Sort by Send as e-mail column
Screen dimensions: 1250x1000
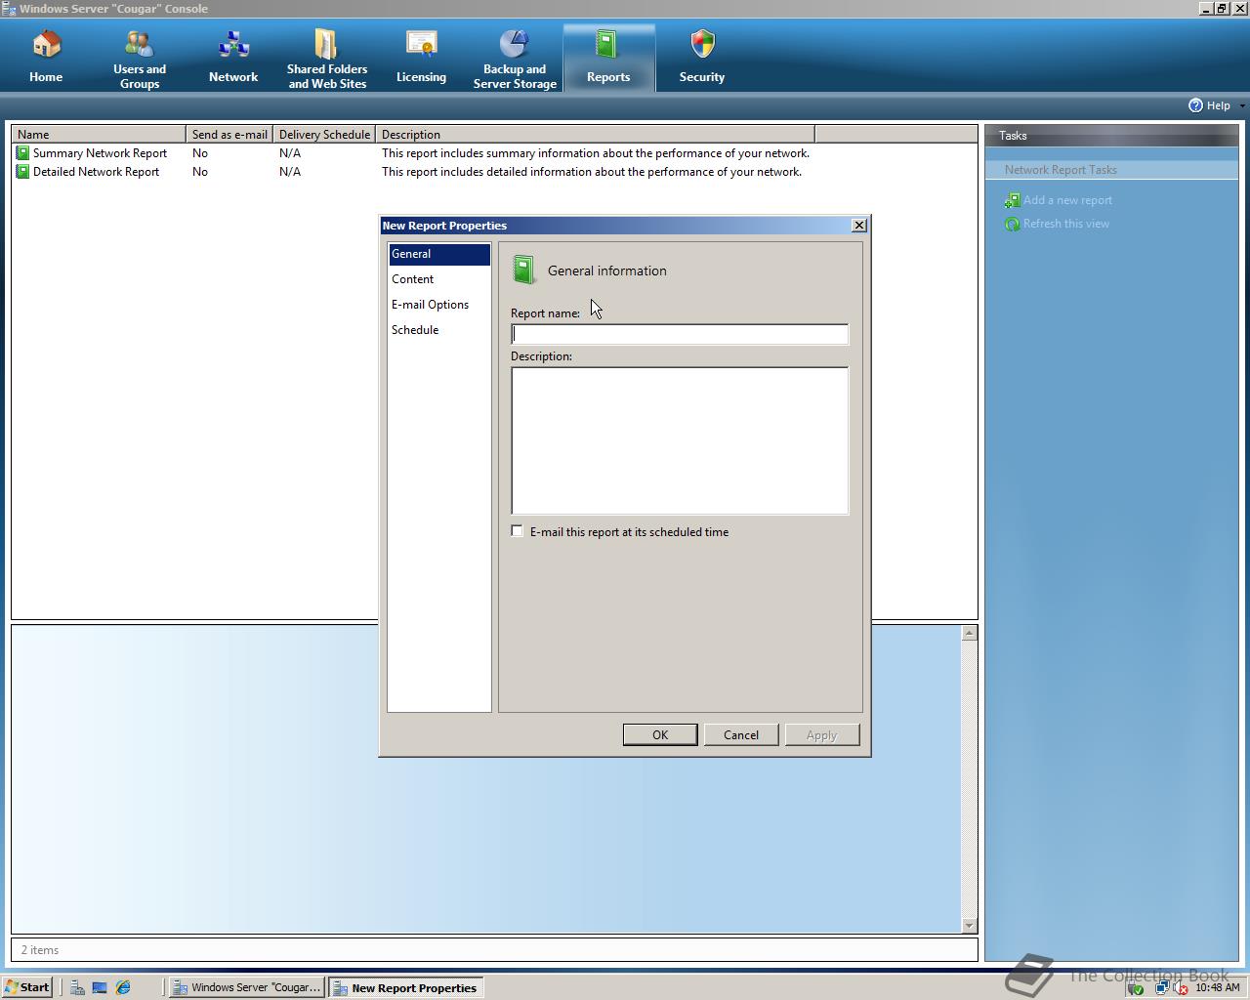click(229, 134)
